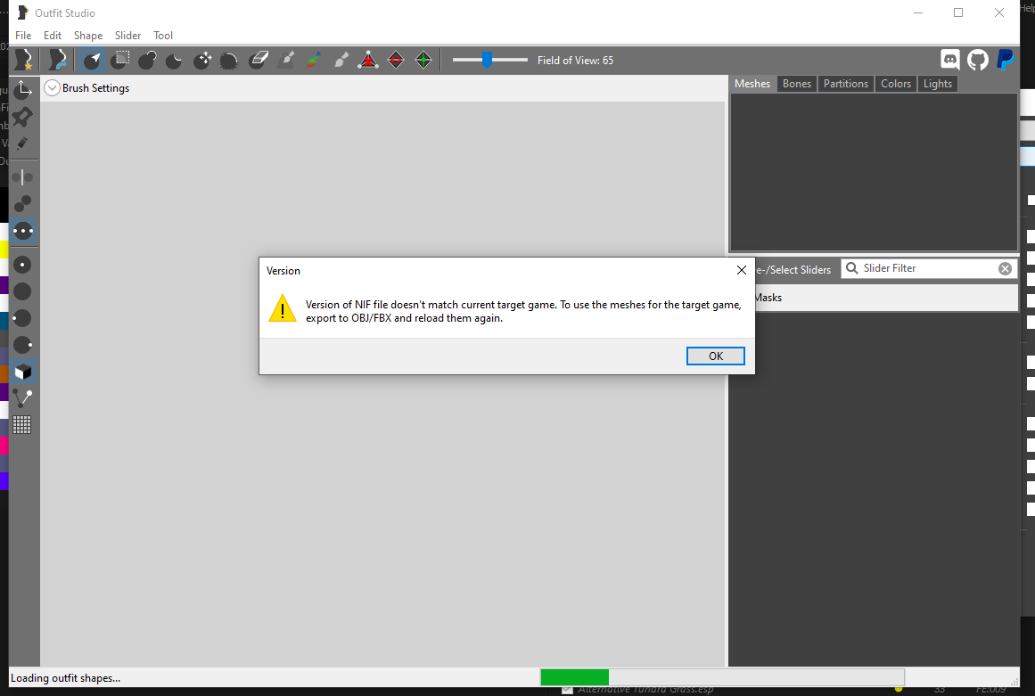The height and width of the screenshot is (696, 1035).
Task: Click the empty Meshes list panel
Action: click(x=874, y=171)
